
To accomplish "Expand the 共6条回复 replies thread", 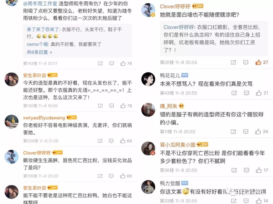I will pyautogui.click(x=39, y=52).
